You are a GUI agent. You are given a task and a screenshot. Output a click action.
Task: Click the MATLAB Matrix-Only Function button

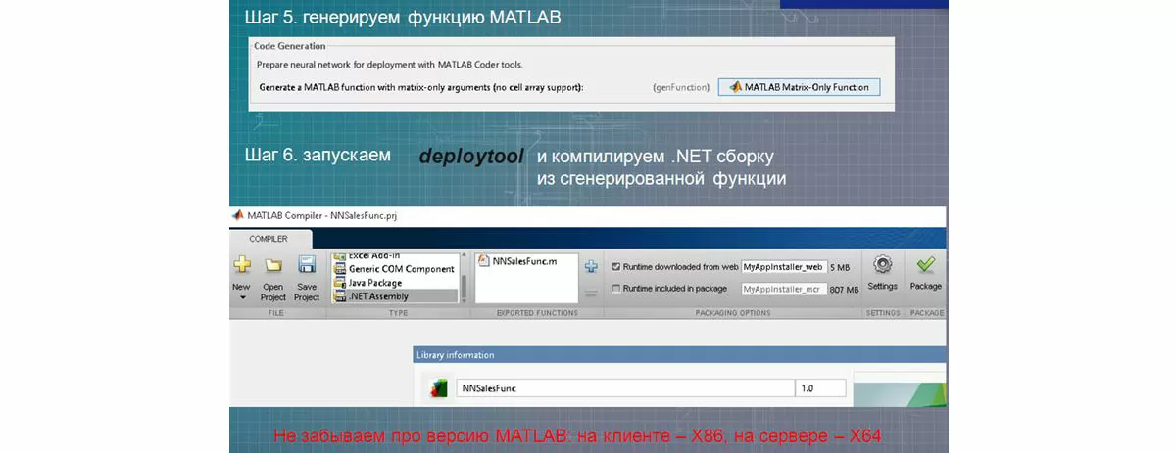pyautogui.click(x=799, y=87)
